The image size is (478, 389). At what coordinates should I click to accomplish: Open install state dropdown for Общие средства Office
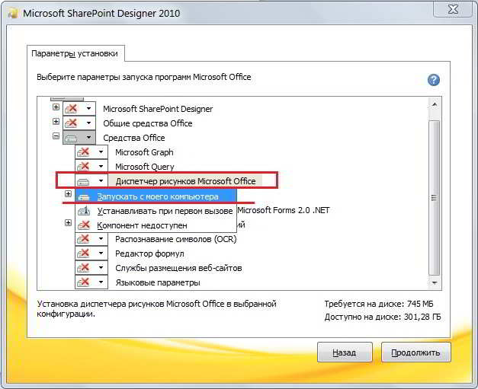pos(79,123)
